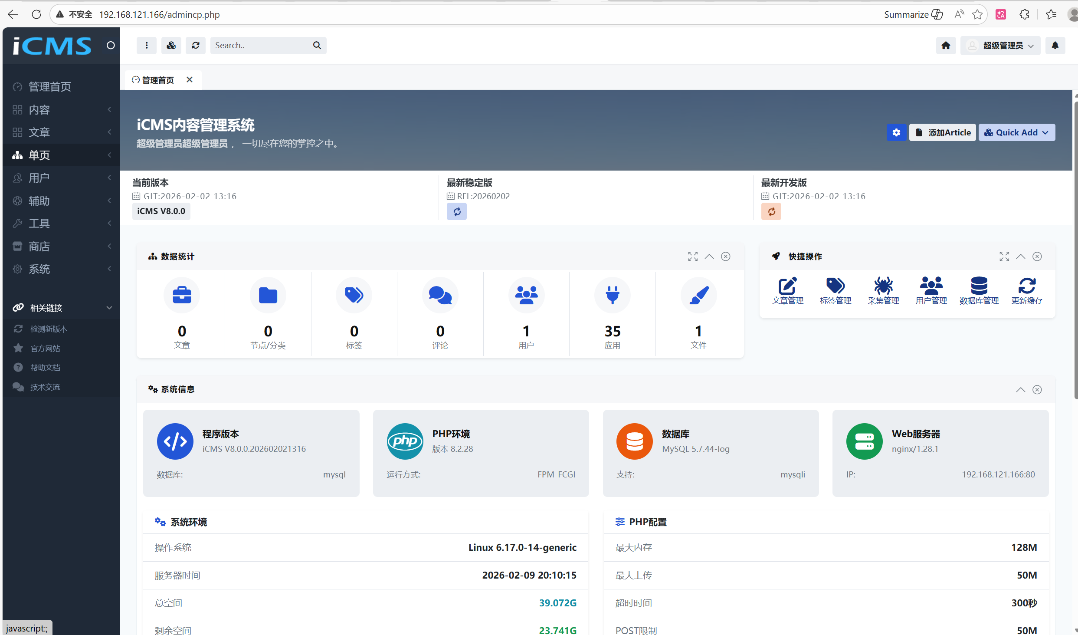Toggle fullscreen on 数据统计 panel
This screenshot has width=1078, height=635.
tap(693, 257)
